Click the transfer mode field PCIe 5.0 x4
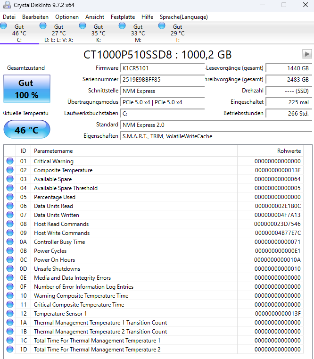Screen dimensions: 314x359 [x=163, y=102]
